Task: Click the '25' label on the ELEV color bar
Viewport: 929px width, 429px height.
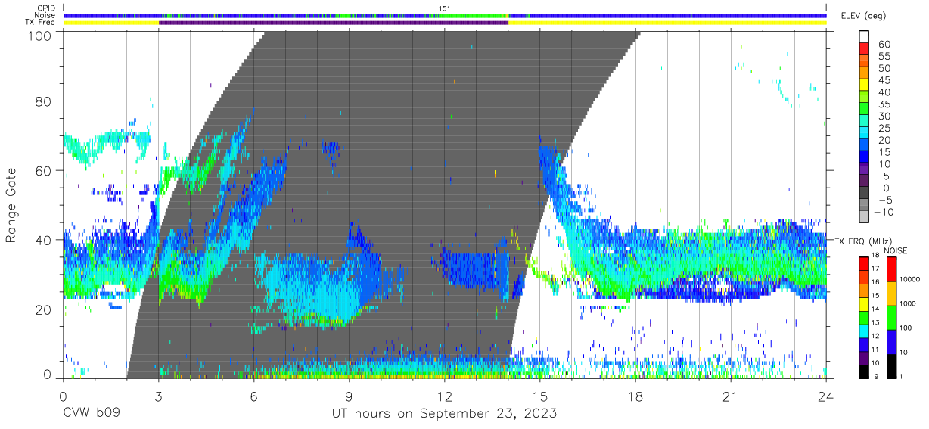Action: [x=884, y=129]
